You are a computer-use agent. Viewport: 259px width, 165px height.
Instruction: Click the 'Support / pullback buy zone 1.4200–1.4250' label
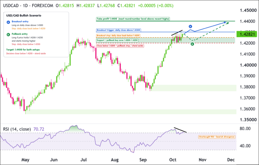point(117,40)
